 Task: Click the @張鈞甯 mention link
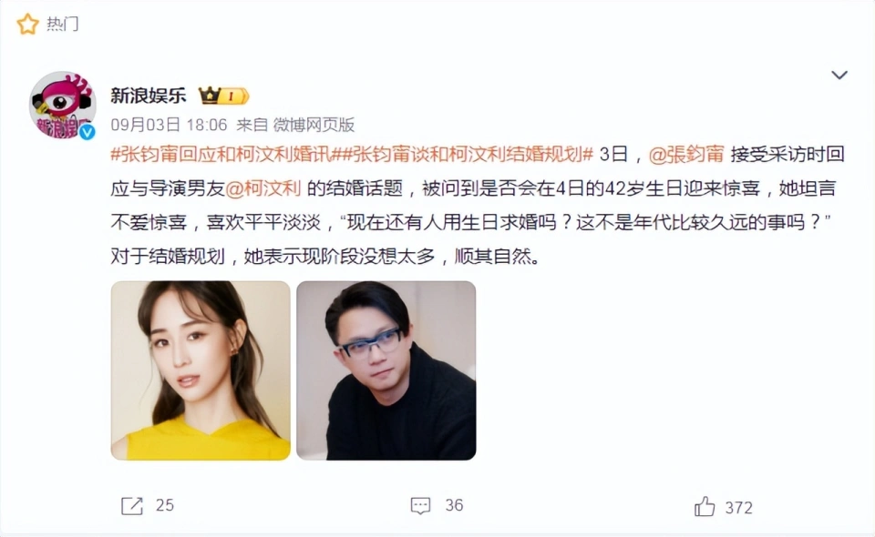686,155
